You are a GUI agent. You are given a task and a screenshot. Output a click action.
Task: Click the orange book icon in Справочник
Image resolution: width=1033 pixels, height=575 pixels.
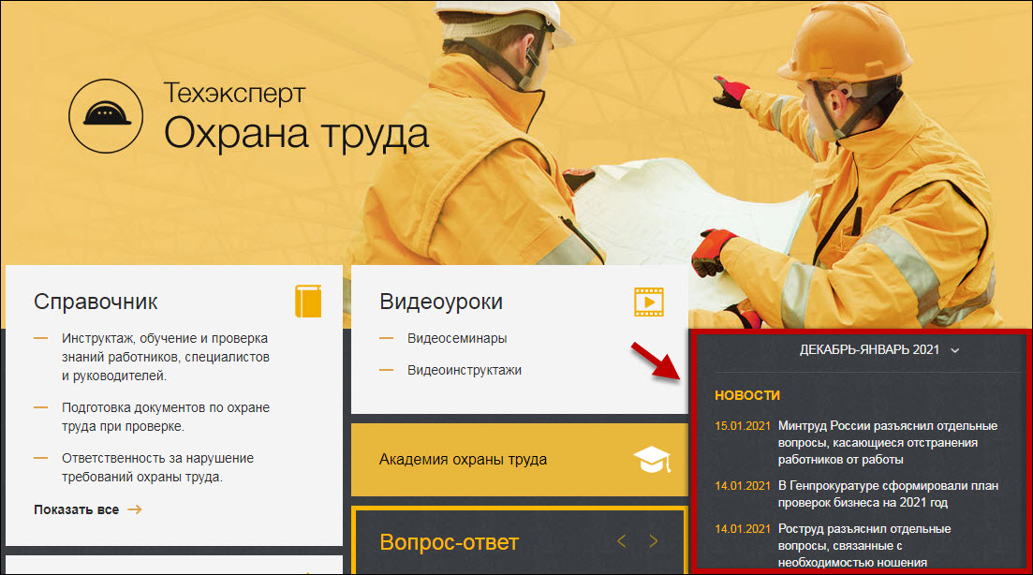click(x=308, y=301)
